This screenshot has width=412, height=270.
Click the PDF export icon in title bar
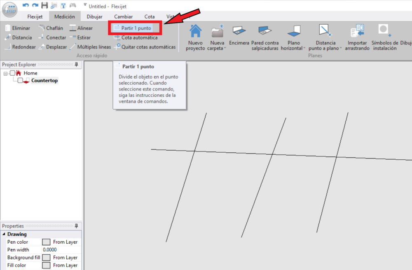click(63, 5)
